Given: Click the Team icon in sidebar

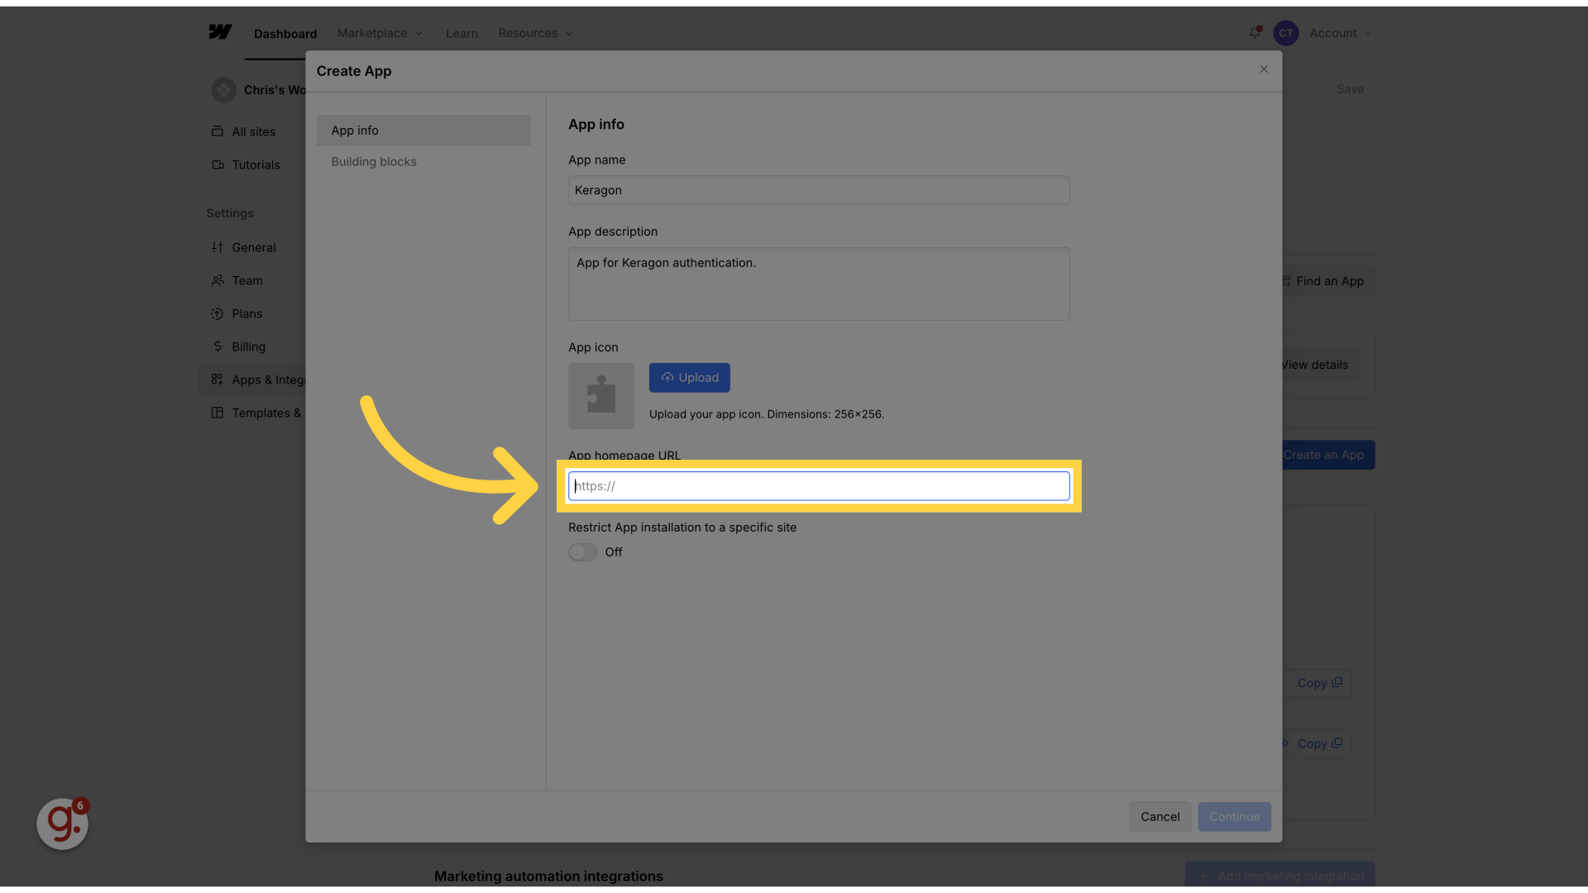Looking at the screenshot, I should pyautogui.click(x=218, y=280).
